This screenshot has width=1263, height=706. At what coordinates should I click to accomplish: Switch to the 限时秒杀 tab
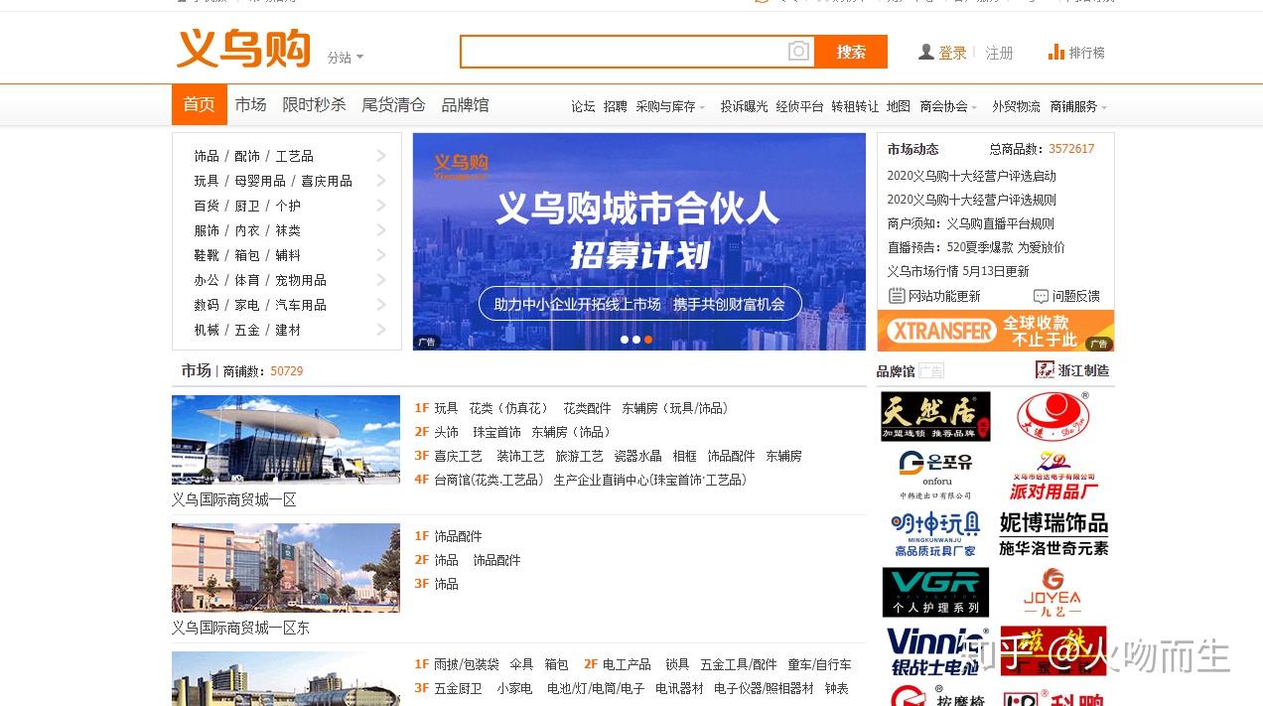[314, 104]
